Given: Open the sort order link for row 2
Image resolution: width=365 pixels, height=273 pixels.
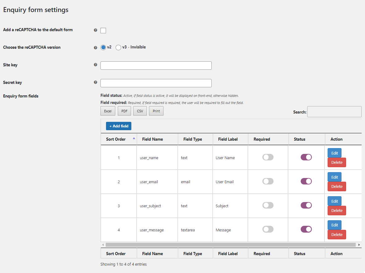Looking at the screenshot, I should tap(118, 182).
